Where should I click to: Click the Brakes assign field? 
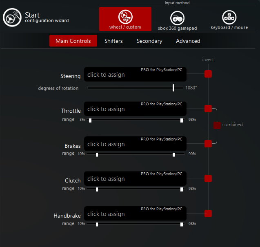(x=136, y=144)
